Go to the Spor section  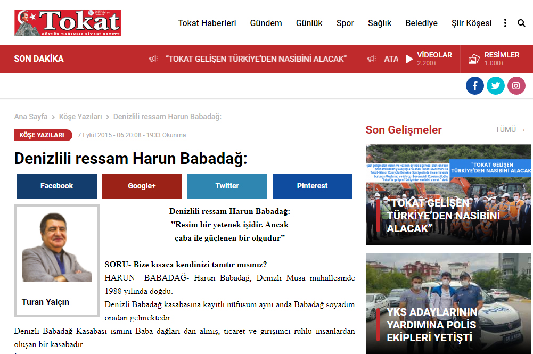tap(345, 23)
